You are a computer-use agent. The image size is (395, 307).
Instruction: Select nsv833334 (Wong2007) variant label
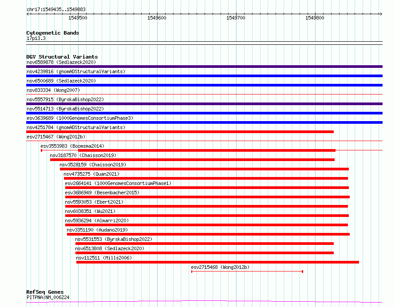click(53, 90)
